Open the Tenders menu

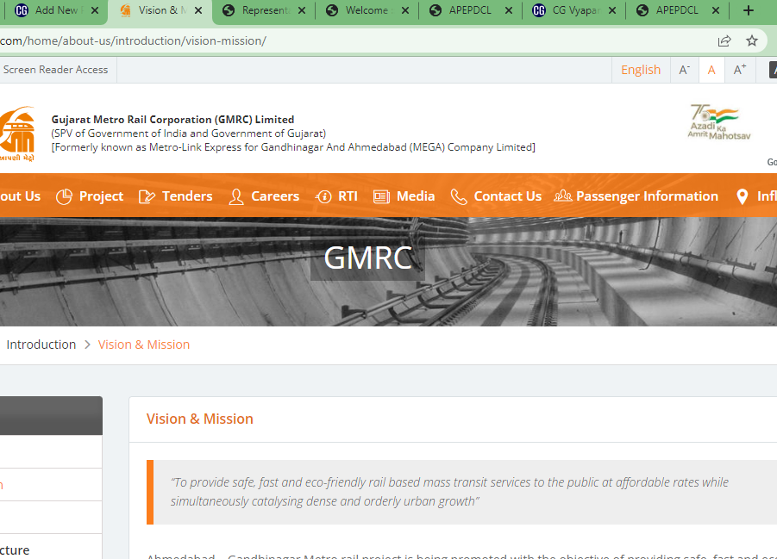(187, 196)
